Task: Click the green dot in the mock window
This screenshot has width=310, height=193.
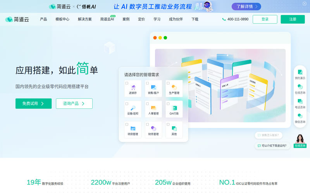Action: click(x=165, y=37)
